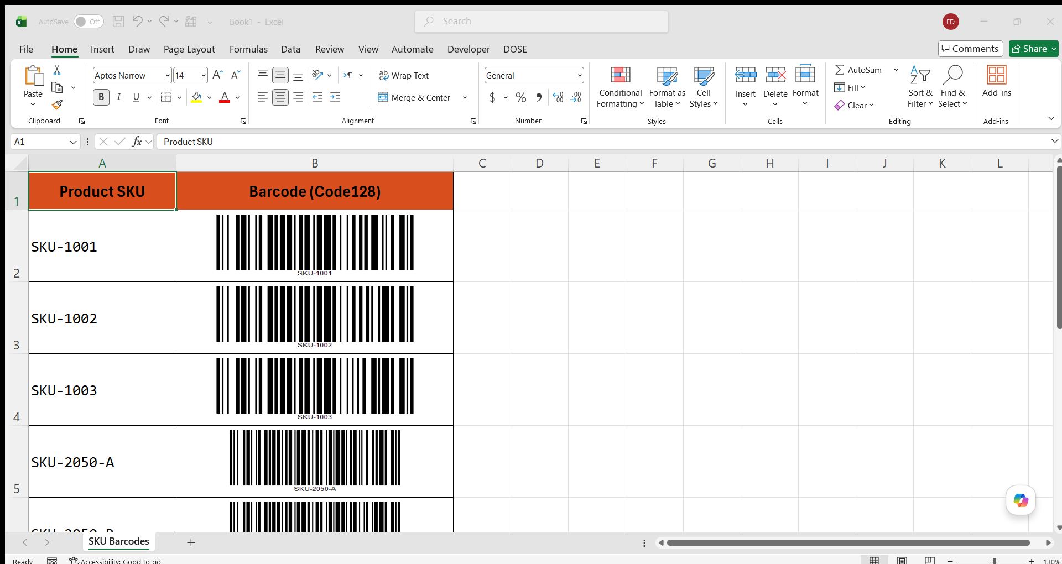Open Cell Styles gallery
The width and height of the screenshot is (1062, 564).
[x=704, y=86]
